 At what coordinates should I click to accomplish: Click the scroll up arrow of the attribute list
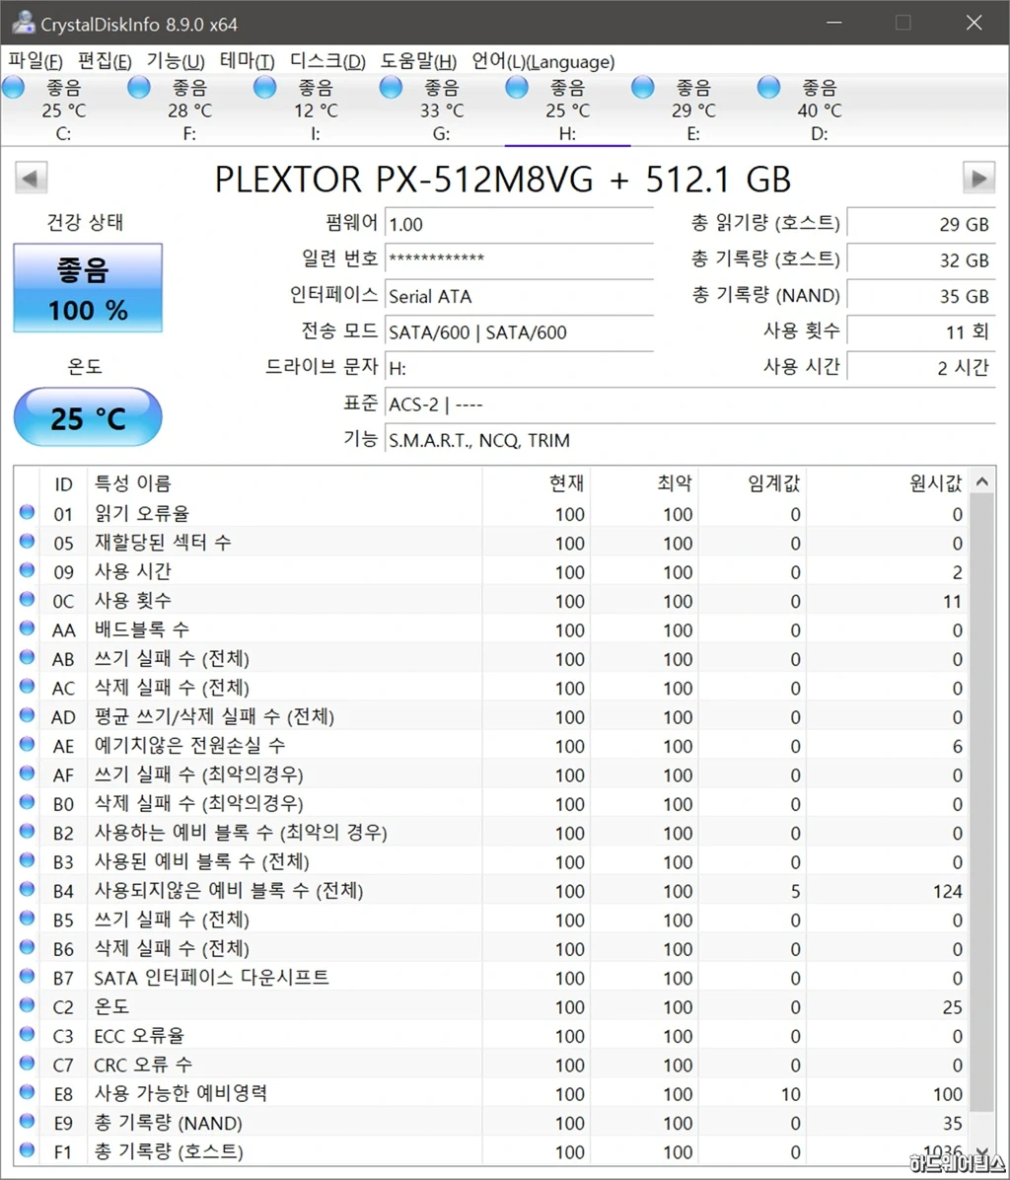pyautogui.click(x=981, y=481)
